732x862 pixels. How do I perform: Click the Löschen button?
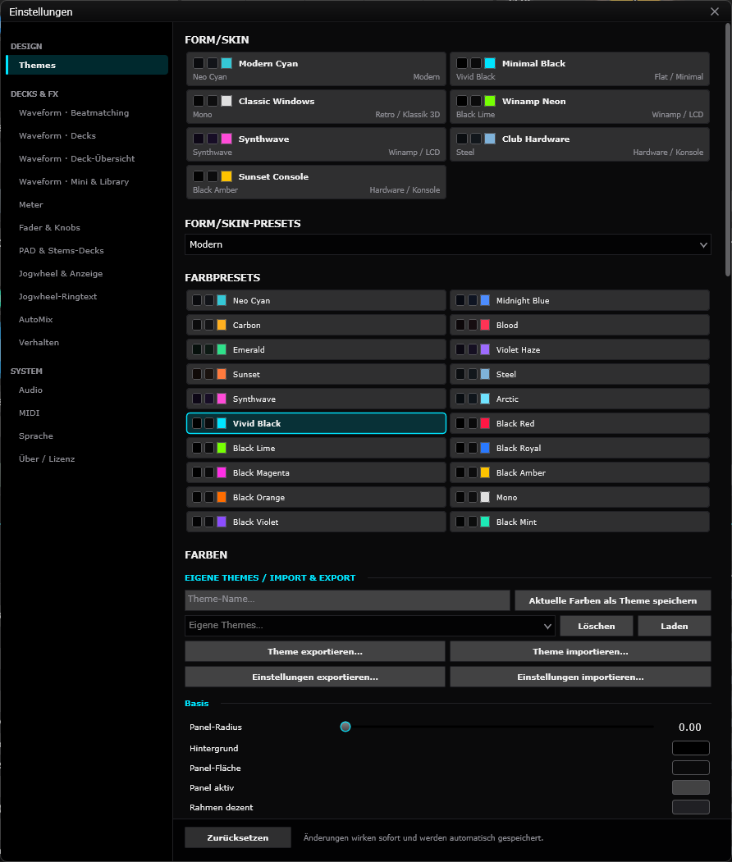[596, 626]
